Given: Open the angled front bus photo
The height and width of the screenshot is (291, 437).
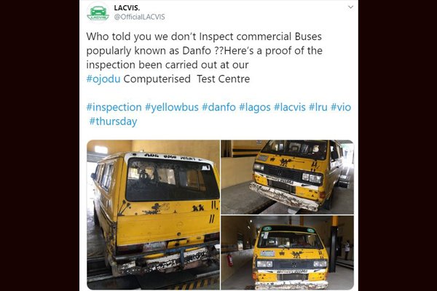Looking at the screenshot, I should click(x=288, y=177).
